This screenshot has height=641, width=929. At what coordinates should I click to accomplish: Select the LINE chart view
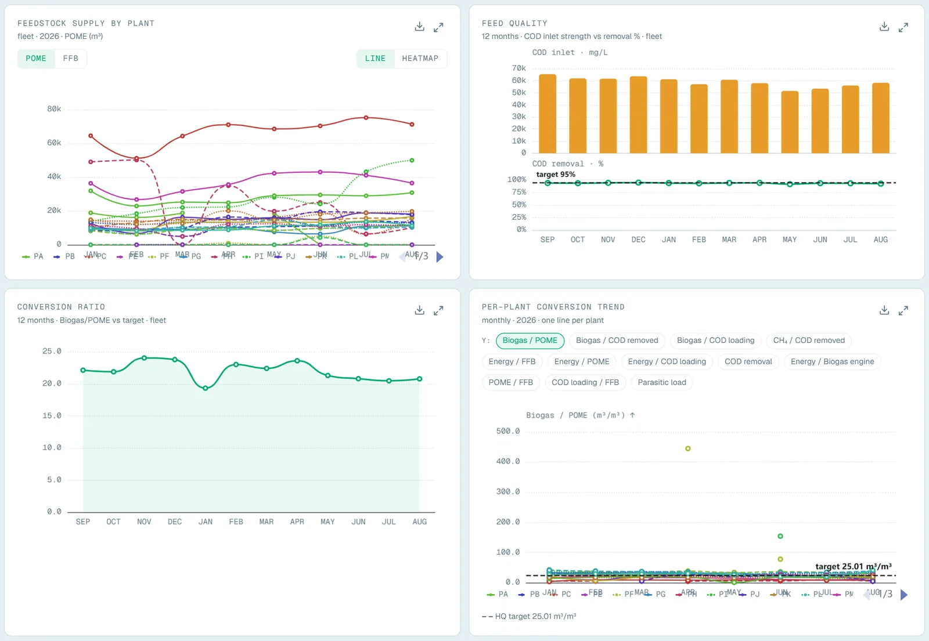[x=375, y=59]
